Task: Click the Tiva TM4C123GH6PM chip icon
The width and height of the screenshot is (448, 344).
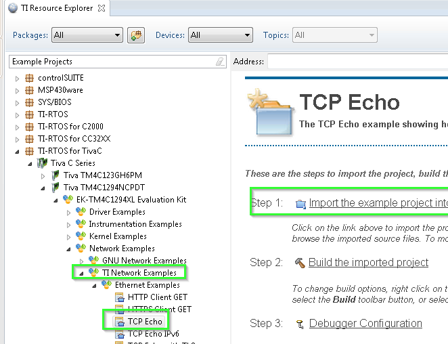Action: (x=55, y=175)
